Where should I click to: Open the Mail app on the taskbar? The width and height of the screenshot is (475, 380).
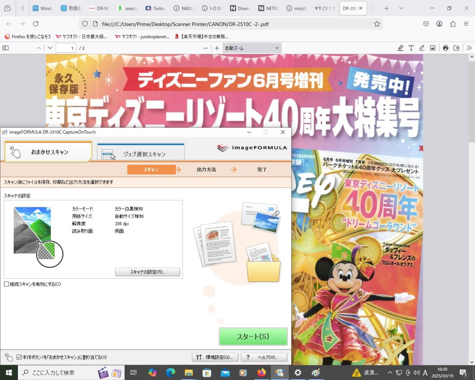[x=225, y=372]
